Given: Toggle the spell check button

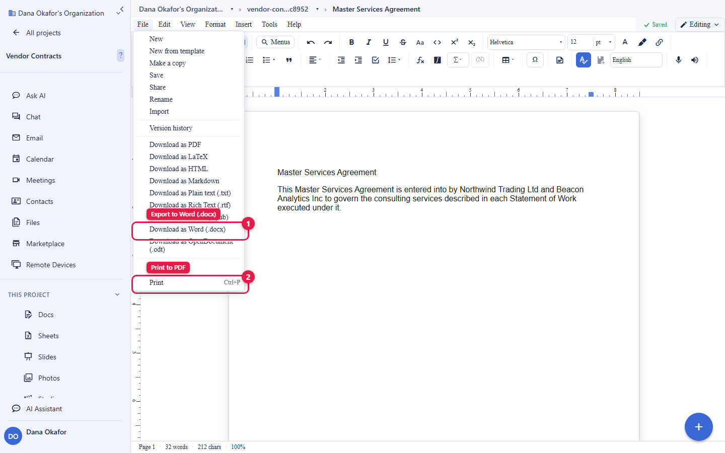Looking at the screenshot, I should (x=584, y=60).
